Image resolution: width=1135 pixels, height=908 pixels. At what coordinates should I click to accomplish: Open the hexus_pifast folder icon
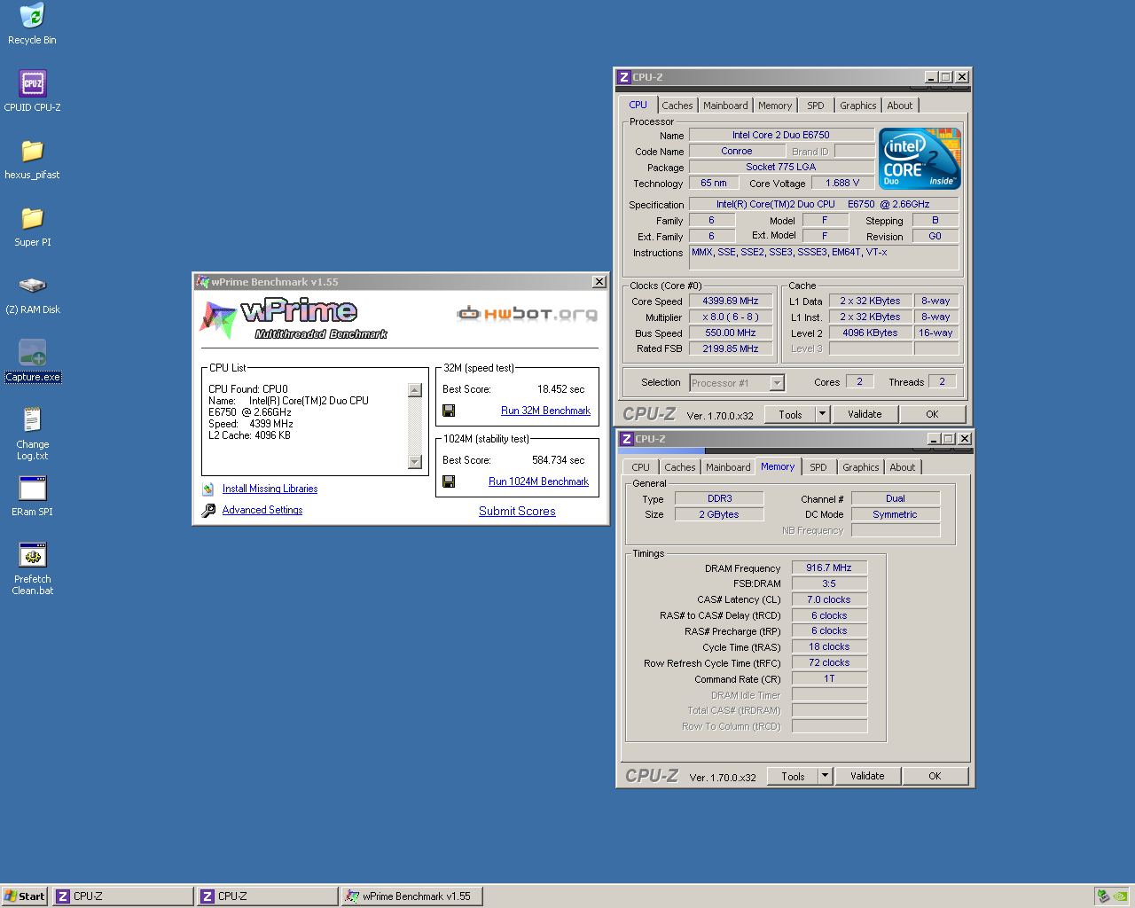point(32,151)
